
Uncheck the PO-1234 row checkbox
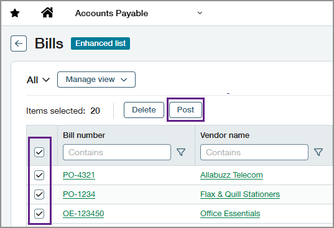(x=39, y=194)
